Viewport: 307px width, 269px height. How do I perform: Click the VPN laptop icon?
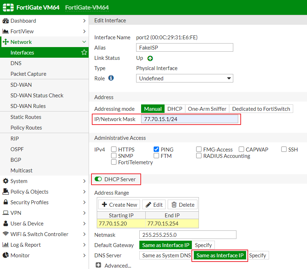click(x=6, y=213)
